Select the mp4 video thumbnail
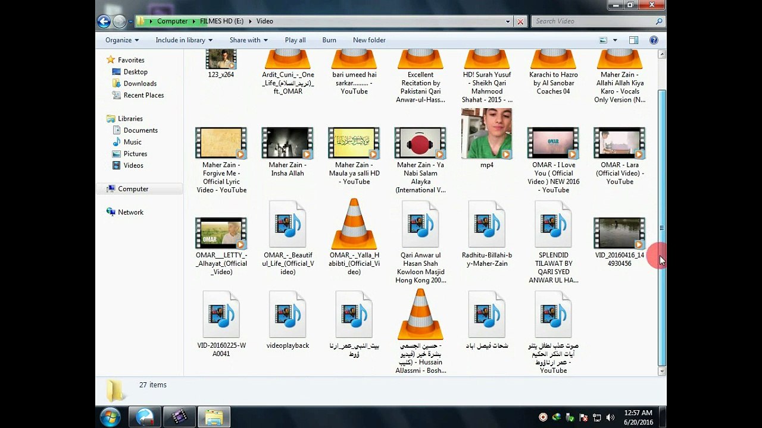This screenshot has height=428, width=762. [486, 134]
